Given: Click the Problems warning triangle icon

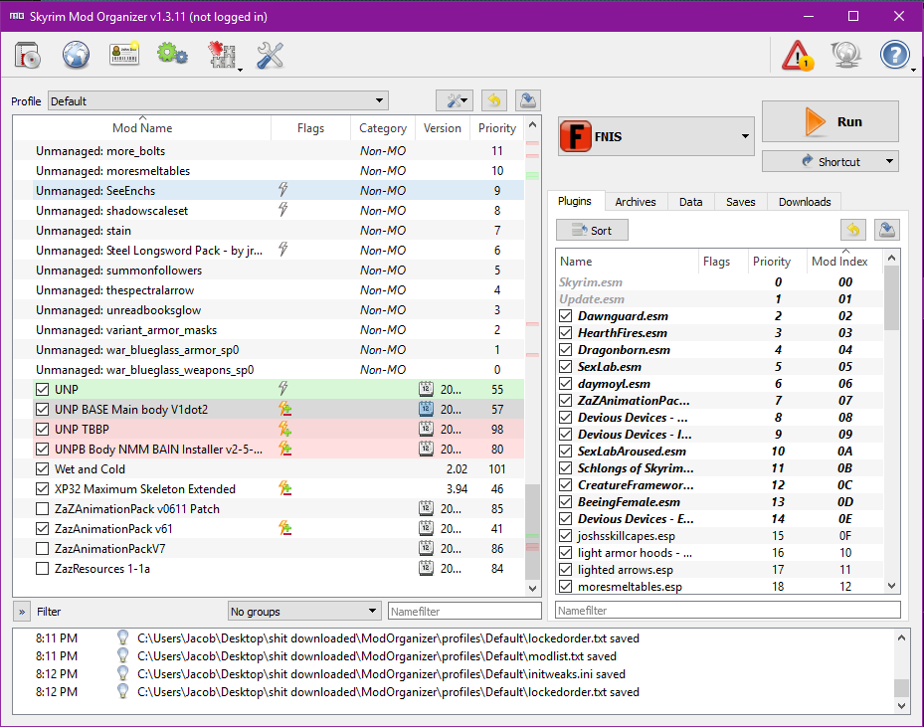Looking at the screenshot, I should click(x=797, y=55).
